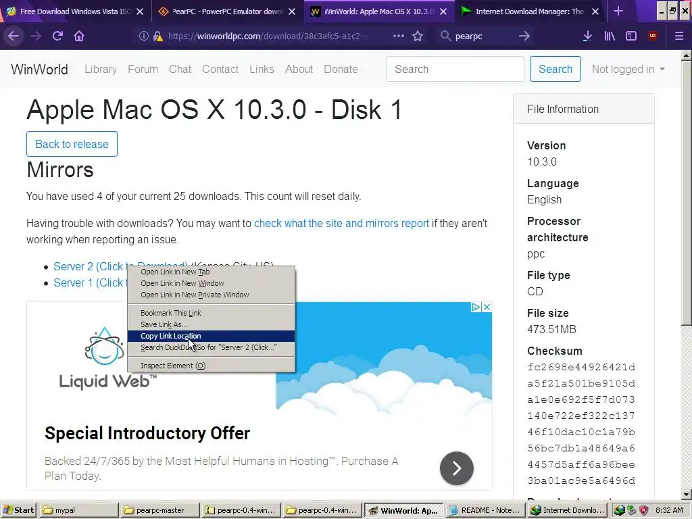Open check what the site and mirrors report link
This screenshot has height=519, width=692.
coord(341,223)
